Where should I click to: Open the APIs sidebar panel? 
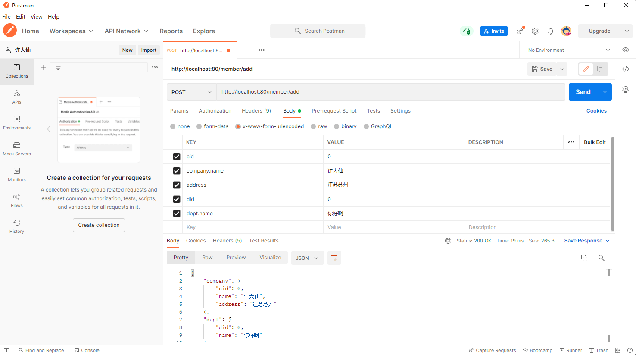pyautogui.click(x=17, y=97)
